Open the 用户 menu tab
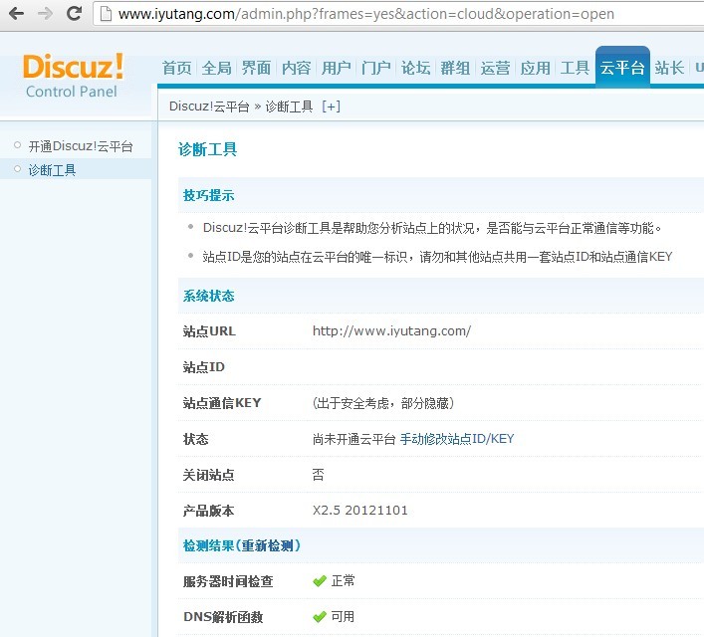704x637 pixels. coord(336,69)
